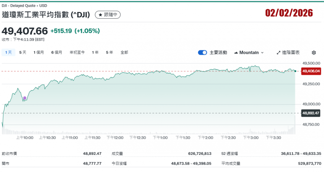Click the red 49,406.04 price label

(311, 71)
